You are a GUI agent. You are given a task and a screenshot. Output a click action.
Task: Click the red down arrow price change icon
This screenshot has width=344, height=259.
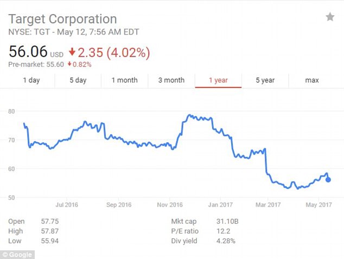pos(73,53)
